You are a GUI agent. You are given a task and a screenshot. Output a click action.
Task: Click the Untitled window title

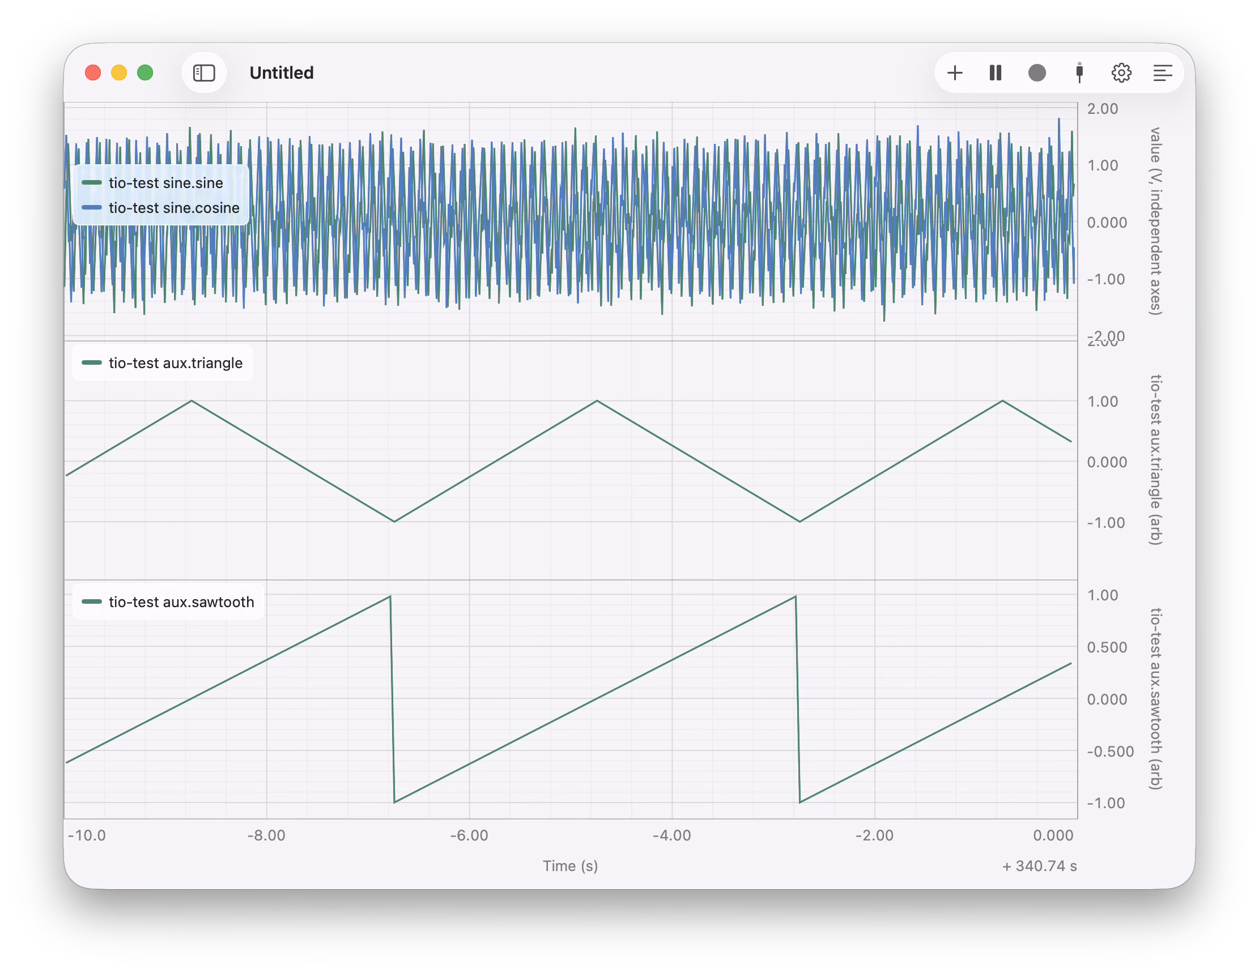tap(281, 73)
